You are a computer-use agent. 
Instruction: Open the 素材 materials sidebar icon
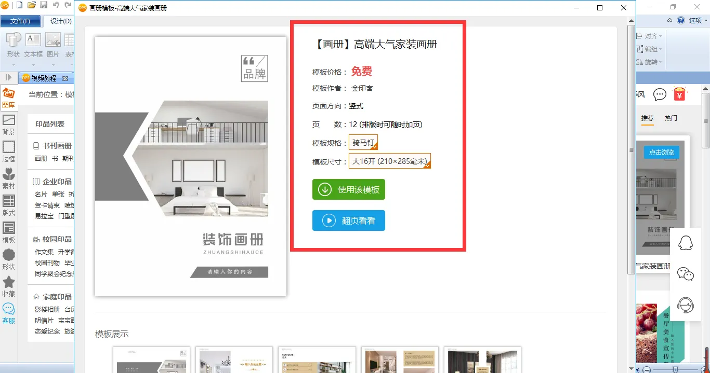[x=8, y=178]
